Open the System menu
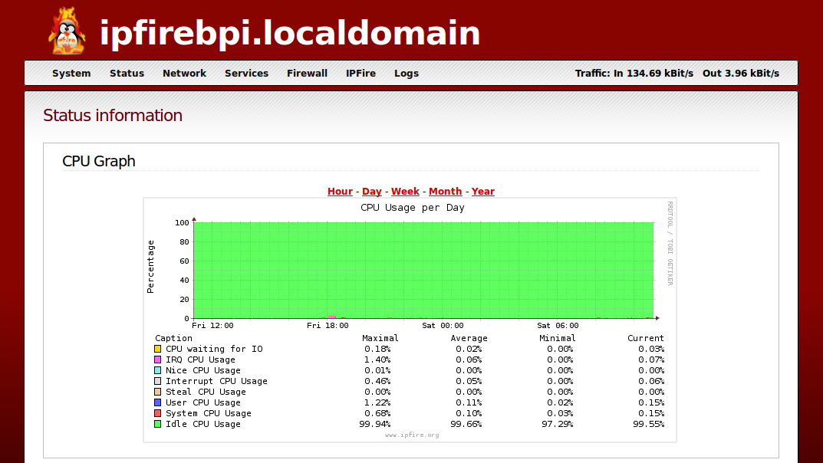The width and height of the screenshot is (823, 463). [71, 74]
